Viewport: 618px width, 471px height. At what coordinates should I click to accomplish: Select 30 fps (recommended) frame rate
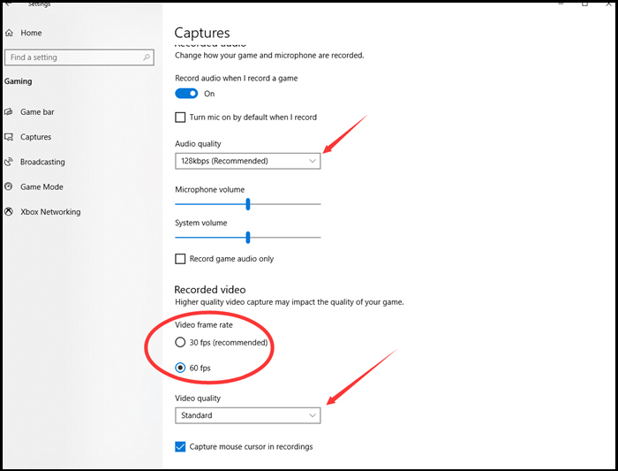point(181,343)
